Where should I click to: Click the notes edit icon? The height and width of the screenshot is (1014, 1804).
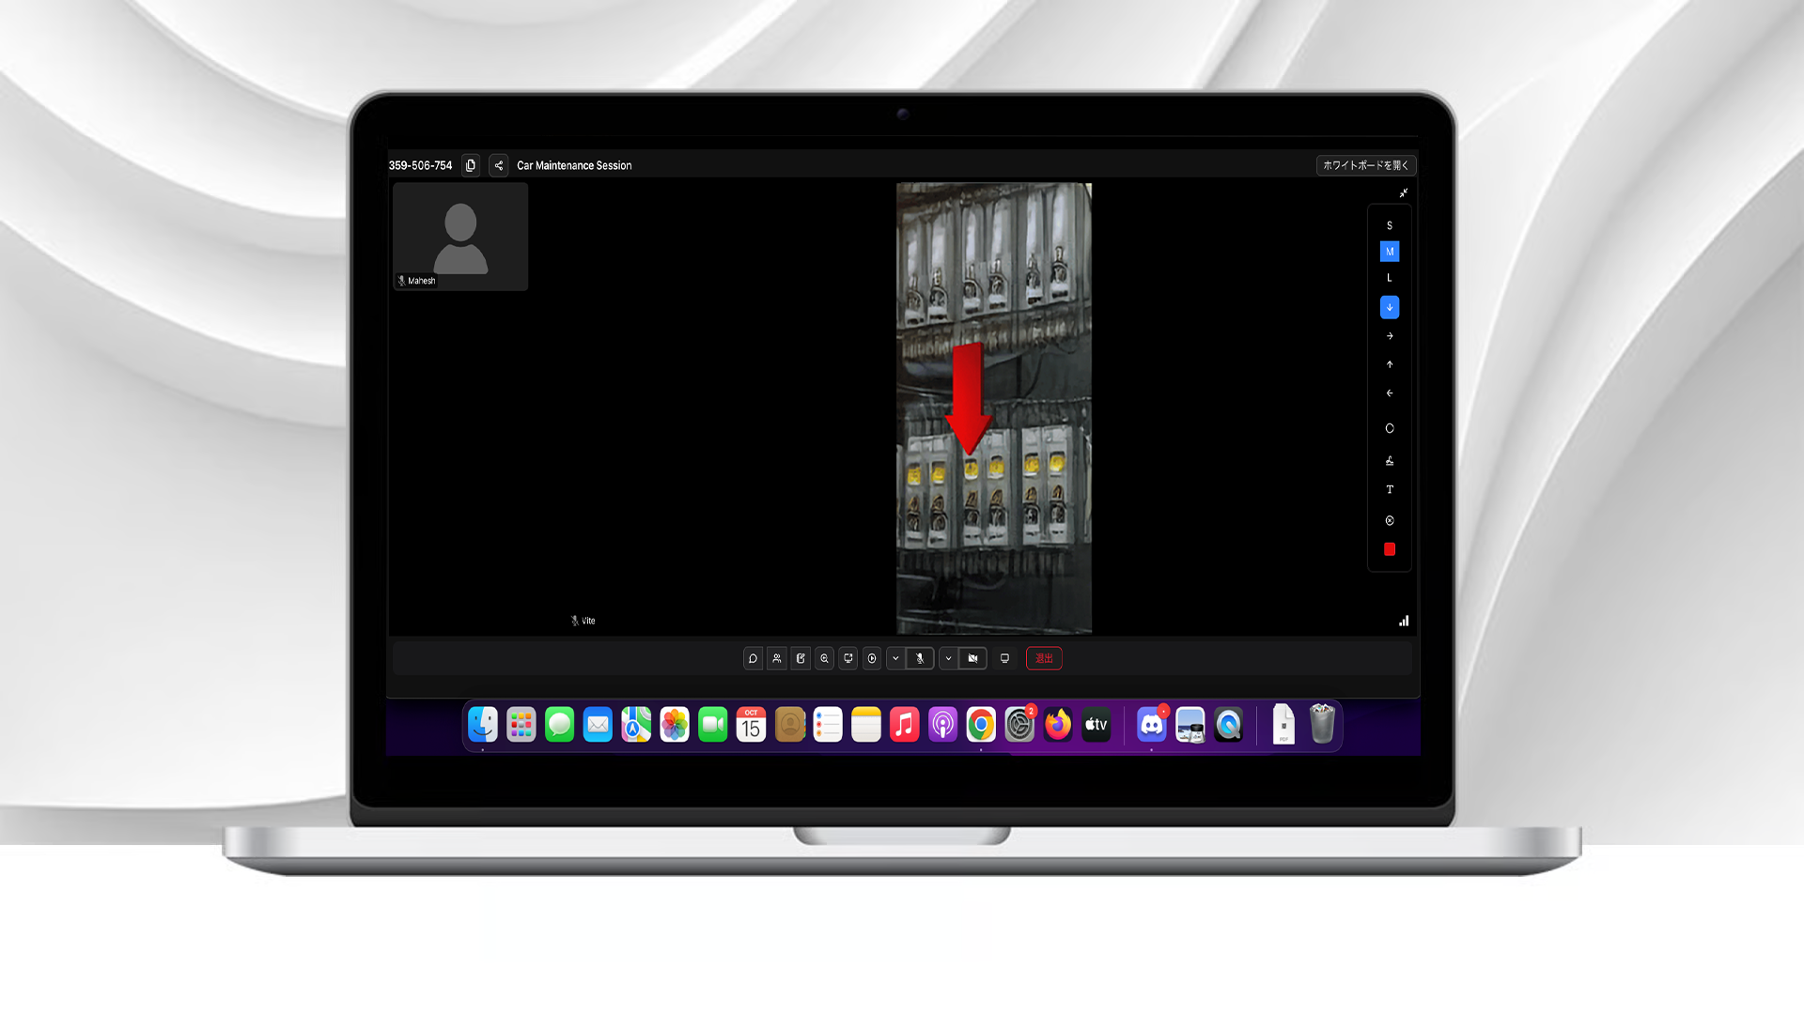(x=801, y=659)
